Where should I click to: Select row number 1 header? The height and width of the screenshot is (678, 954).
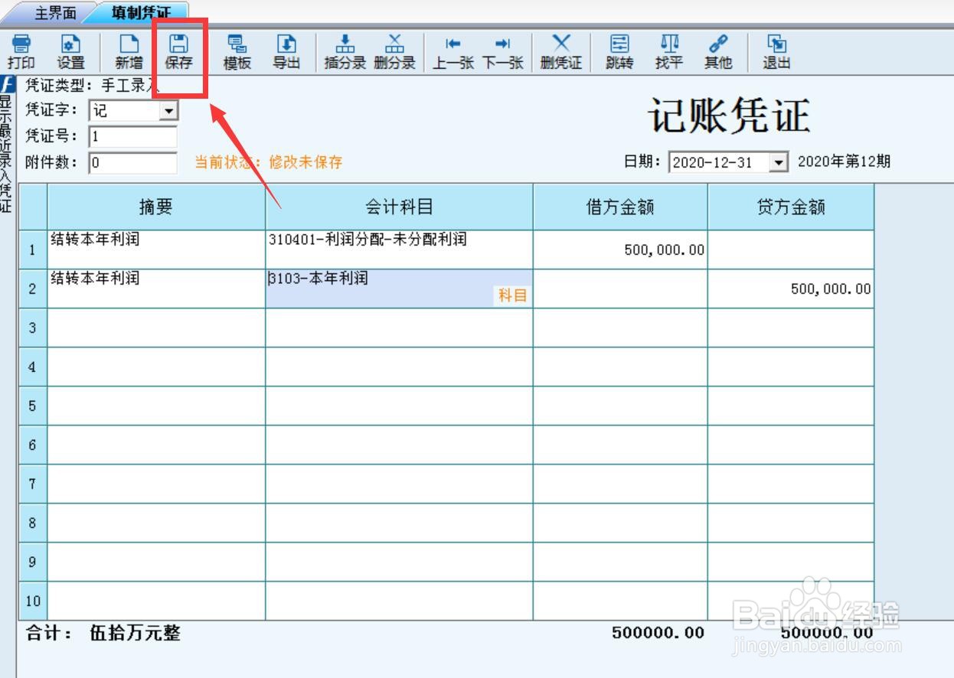33,249
